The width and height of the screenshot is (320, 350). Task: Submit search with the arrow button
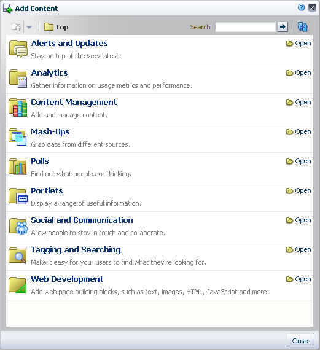coord(283,27)
